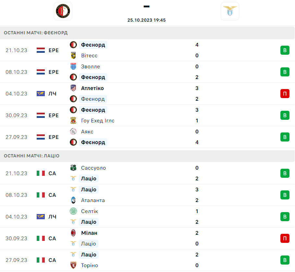The width and height of the screenshot is (295, 272).
Task: Click the Torino club badge
Action: pyautogui.click(x=73, y=266)
